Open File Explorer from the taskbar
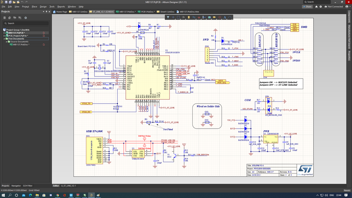This screenshot has width=352, height=198. (37, 195)
